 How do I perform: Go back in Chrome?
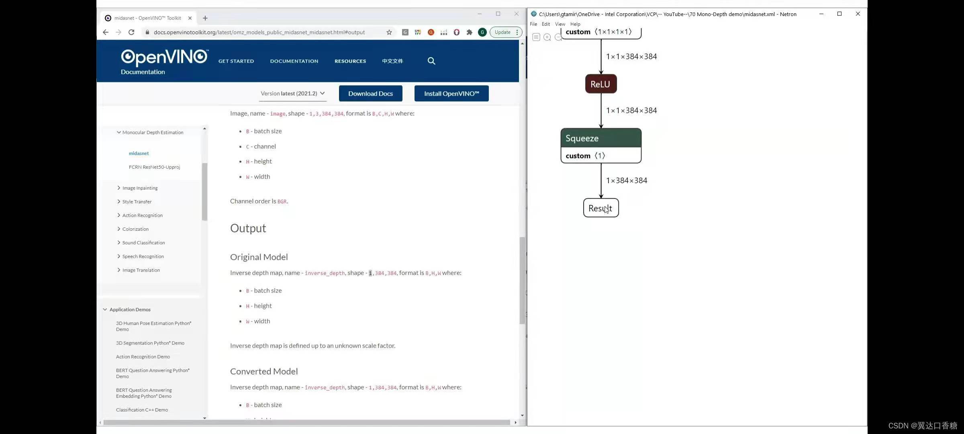[x=106, y=32]
